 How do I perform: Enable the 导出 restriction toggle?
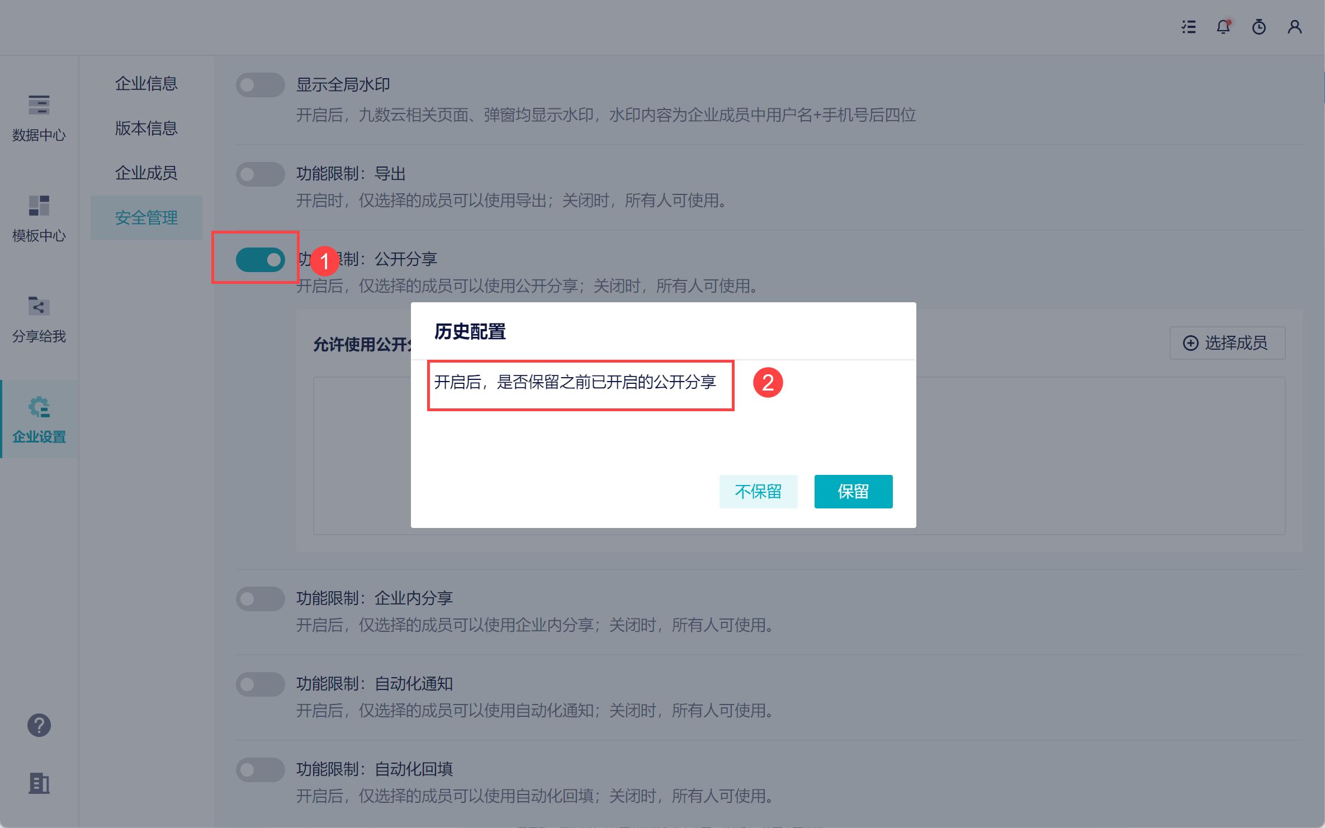click(x=260, y=174)
